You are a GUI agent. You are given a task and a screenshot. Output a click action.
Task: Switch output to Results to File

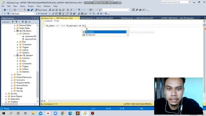pos(86,14)
